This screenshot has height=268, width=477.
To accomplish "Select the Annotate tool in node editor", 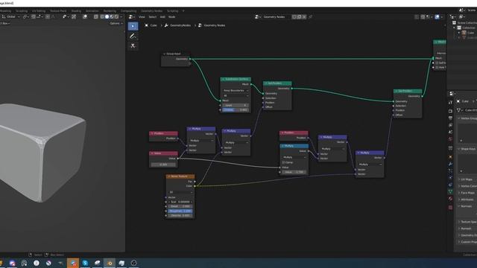I will pos(133,36).
